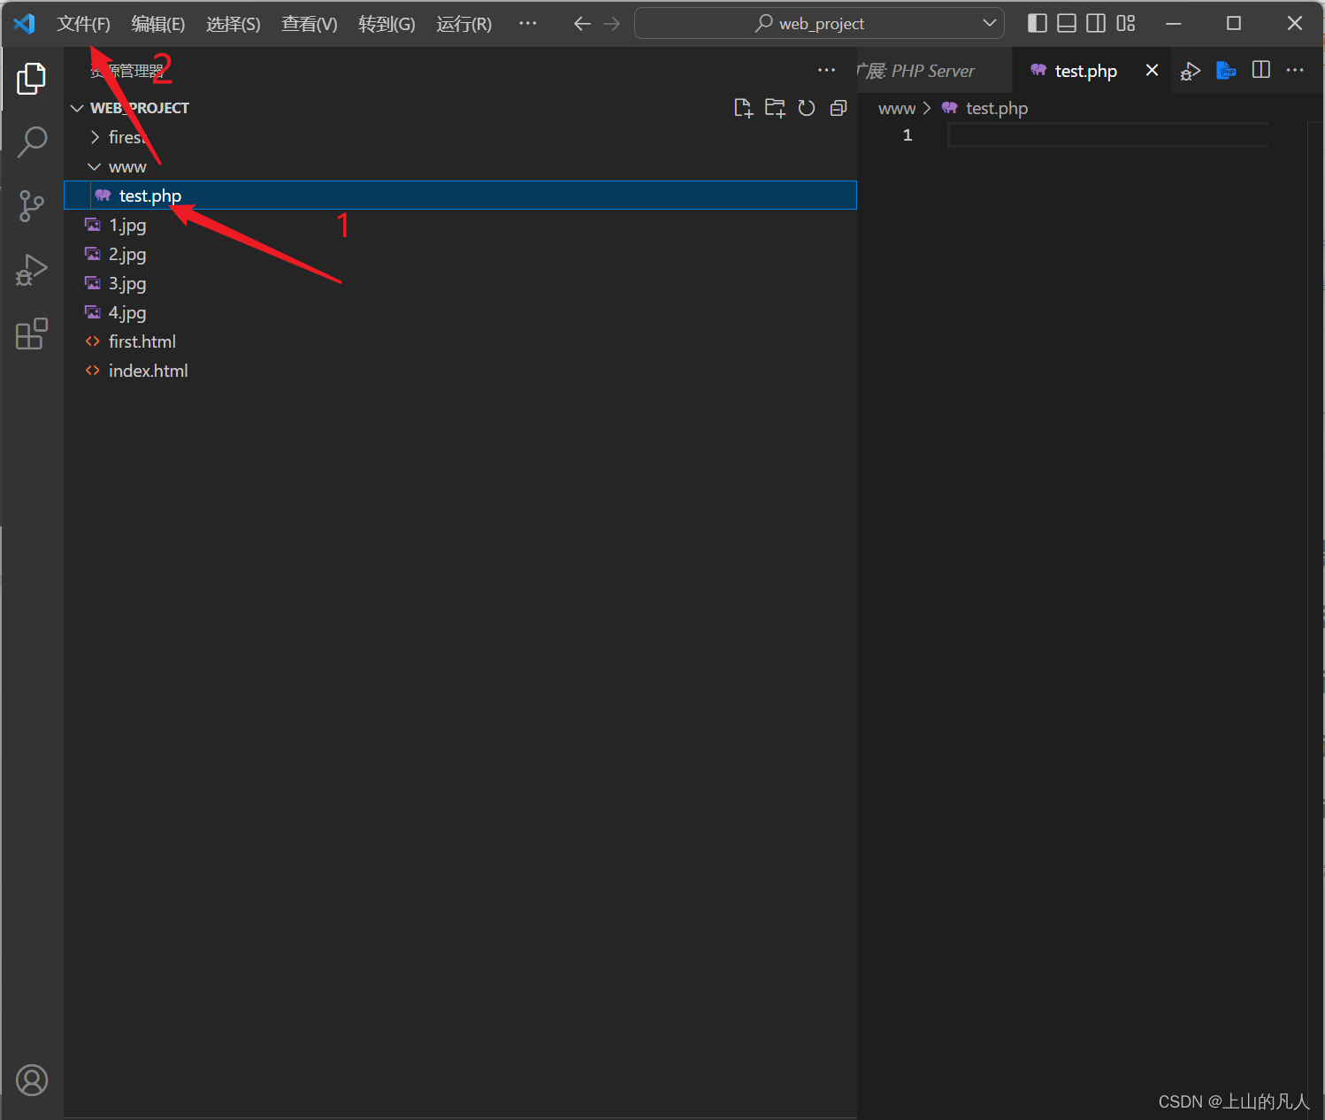Viewport: 1325px width, 1120px height.
Task: Open the command center dropdown arrow
Action: click(990, 23)
